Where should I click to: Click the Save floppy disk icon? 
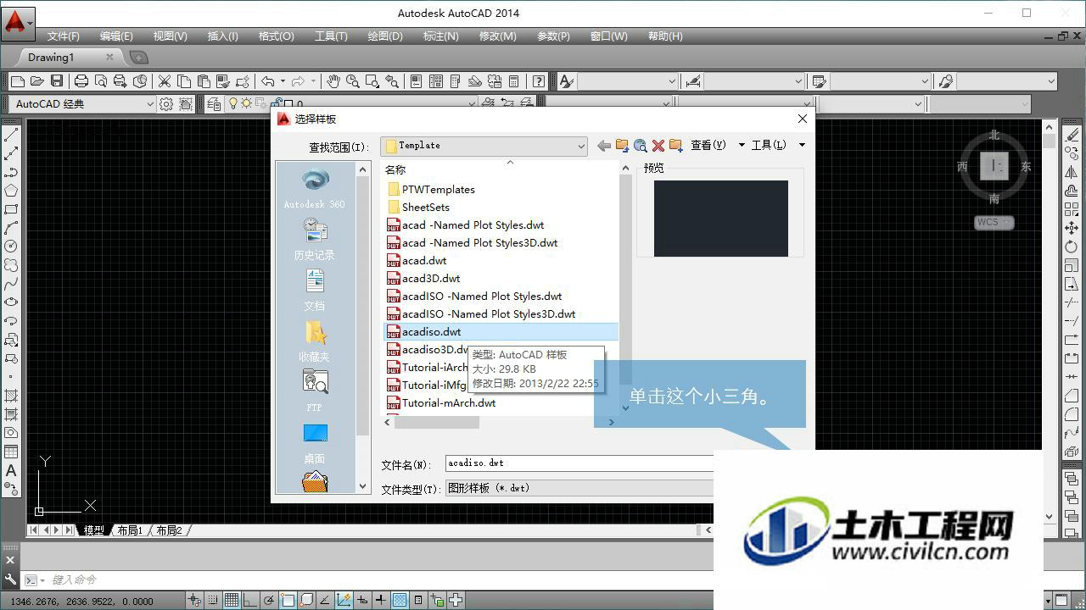pyautogui.click(x=57, y=81)
